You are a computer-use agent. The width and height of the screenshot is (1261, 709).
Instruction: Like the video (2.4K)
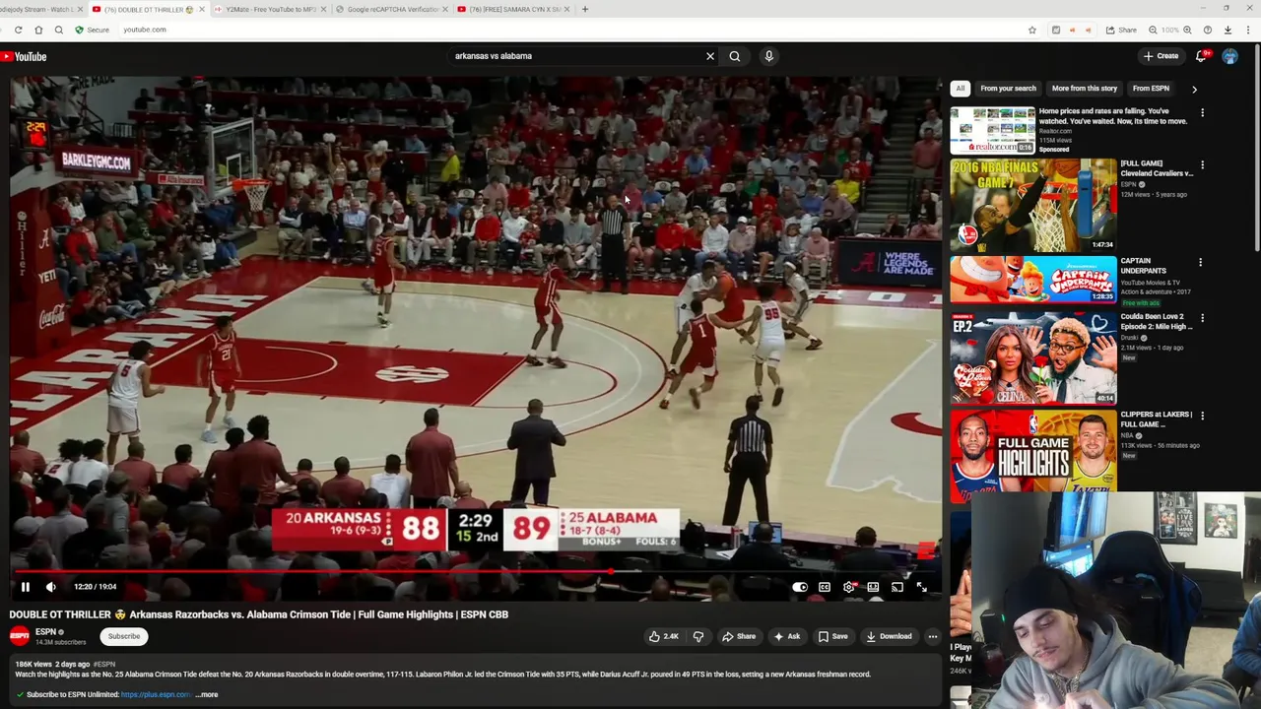point(663,636)
